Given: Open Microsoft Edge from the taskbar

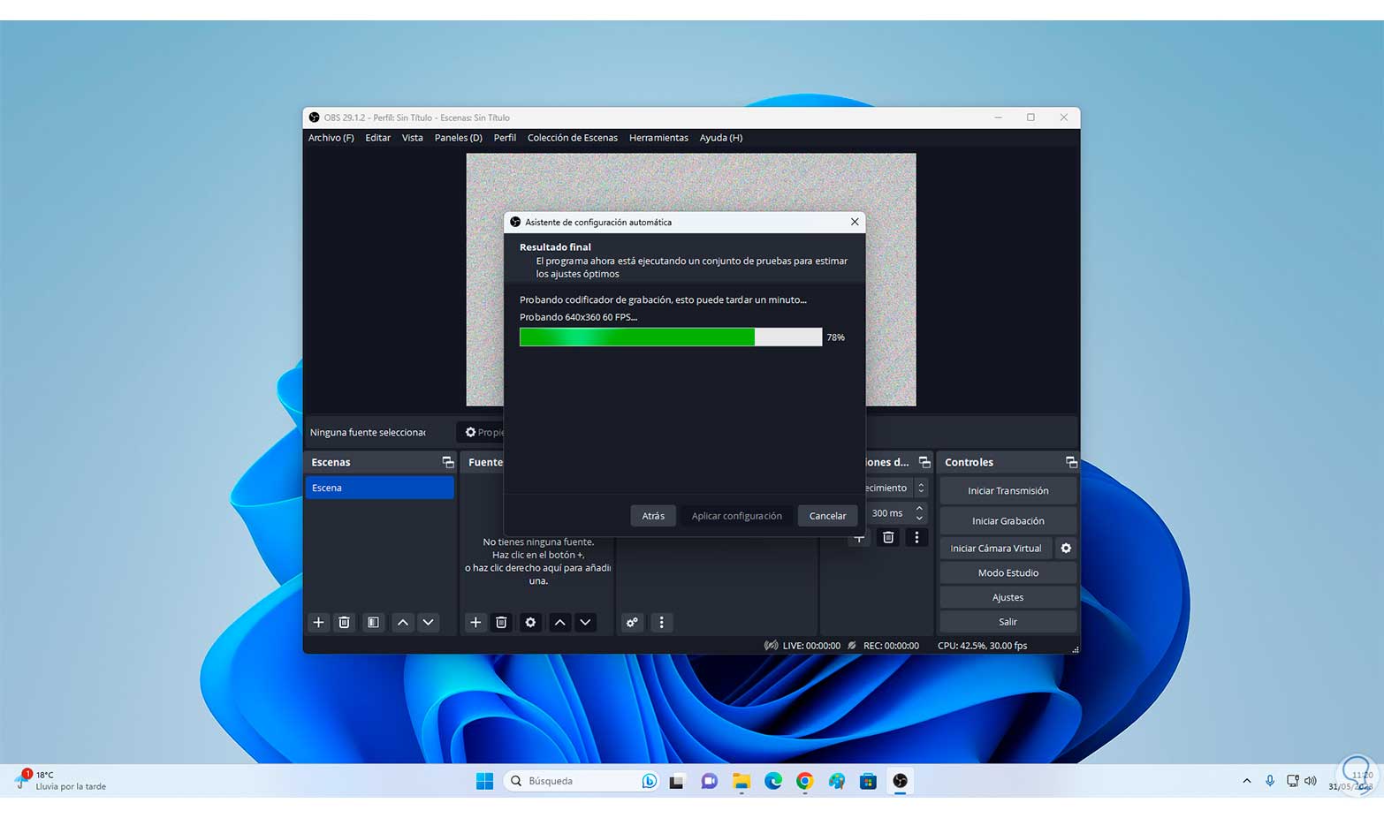Looking at the screenshot, I should [773, 781].
